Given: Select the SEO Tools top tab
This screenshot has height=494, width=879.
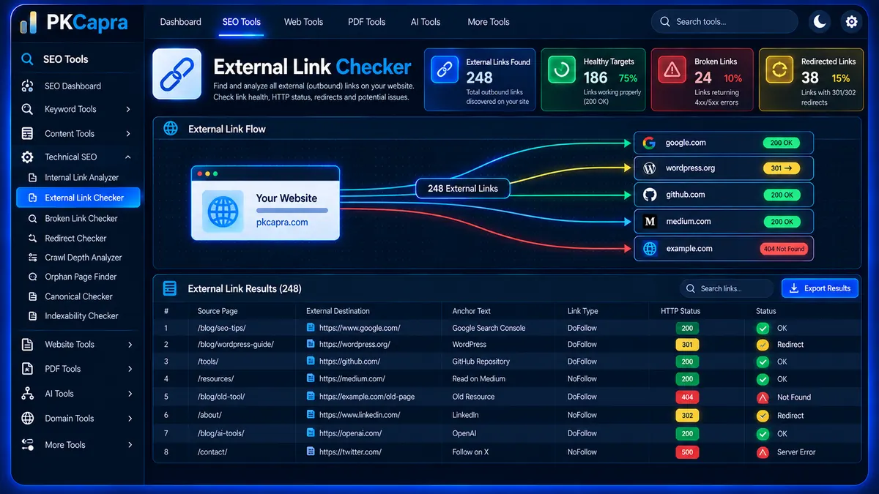Looking at the screenshot, I should [242, 22].
